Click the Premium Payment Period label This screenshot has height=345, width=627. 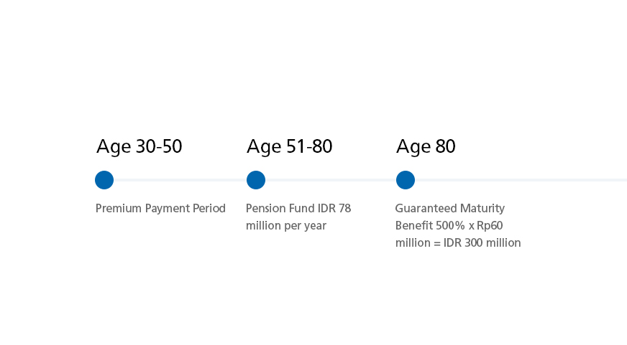(x=160, y=209)
